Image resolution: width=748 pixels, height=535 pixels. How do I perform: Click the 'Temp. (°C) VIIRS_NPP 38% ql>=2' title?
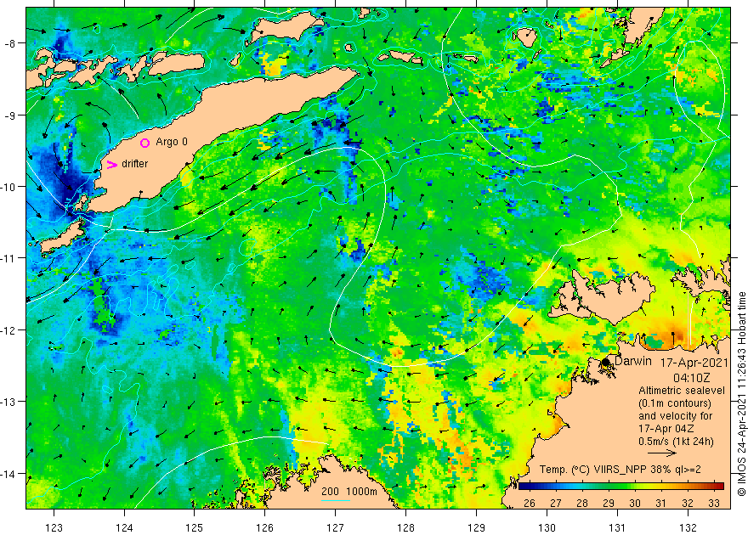pos(620,470)
